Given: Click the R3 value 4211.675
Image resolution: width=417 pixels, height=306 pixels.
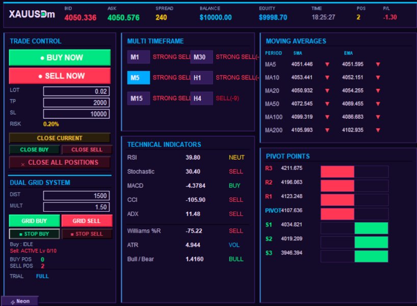Looking at the screenshot, I should point(292,168).
